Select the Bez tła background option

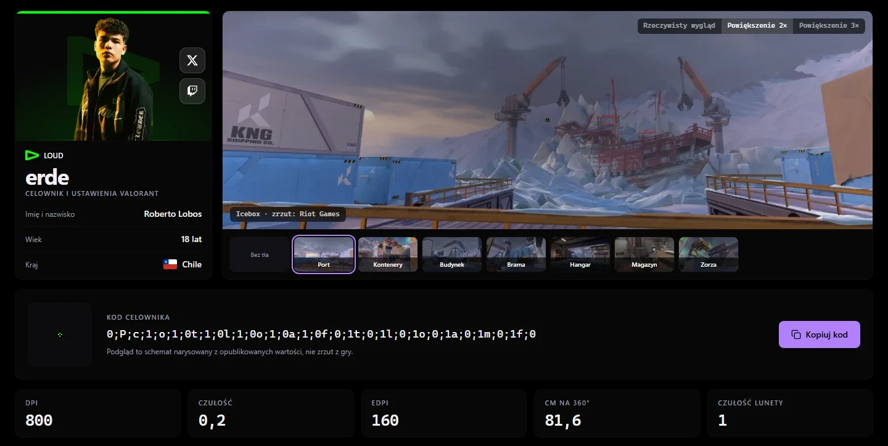pos(260,254)
